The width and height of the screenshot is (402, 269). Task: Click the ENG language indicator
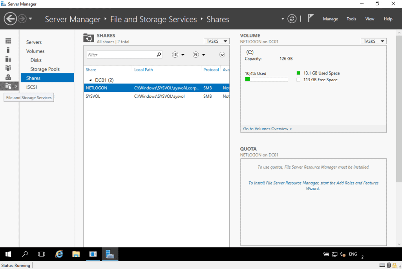353,254
